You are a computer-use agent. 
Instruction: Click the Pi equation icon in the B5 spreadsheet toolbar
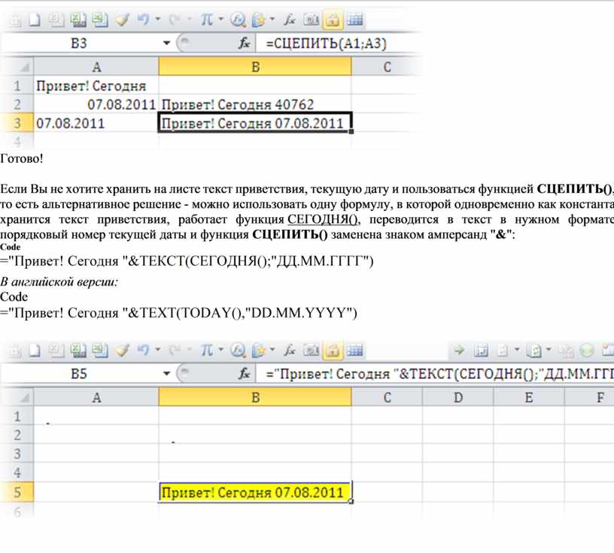[x=207, y=350]
